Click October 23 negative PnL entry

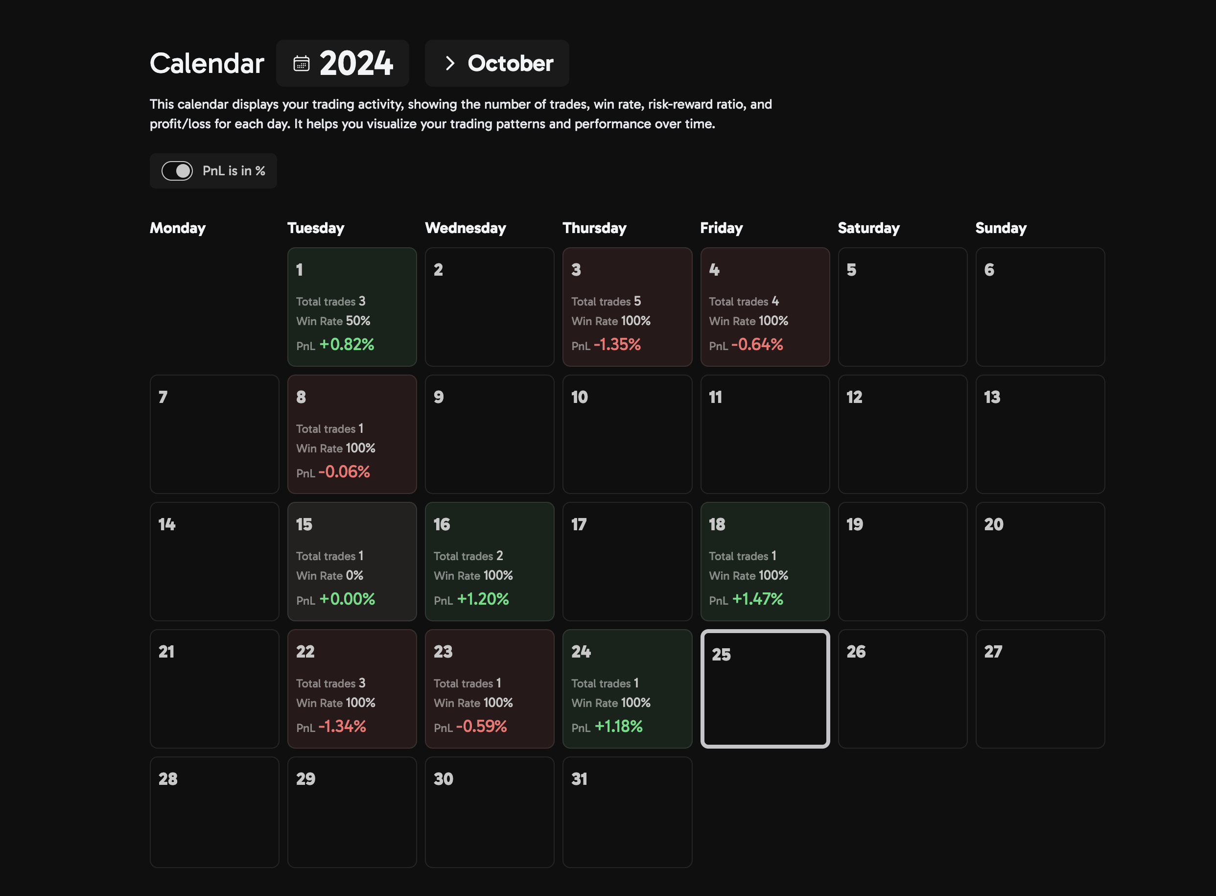click(x=482, y=726)
